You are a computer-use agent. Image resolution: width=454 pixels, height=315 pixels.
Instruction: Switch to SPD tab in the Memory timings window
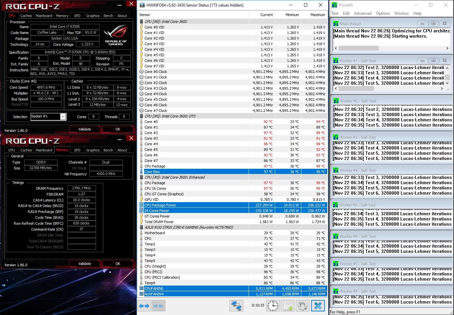point(77,150)
